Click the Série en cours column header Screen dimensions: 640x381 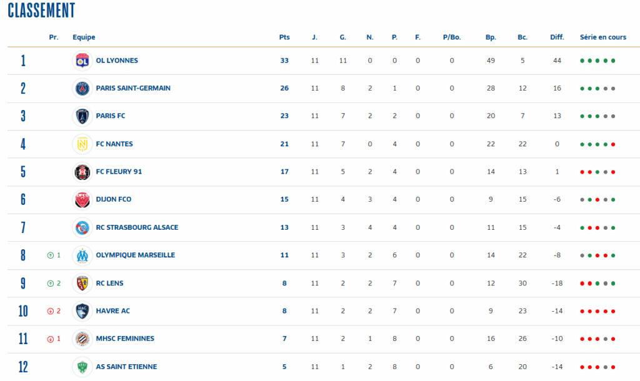coord(602,37)
